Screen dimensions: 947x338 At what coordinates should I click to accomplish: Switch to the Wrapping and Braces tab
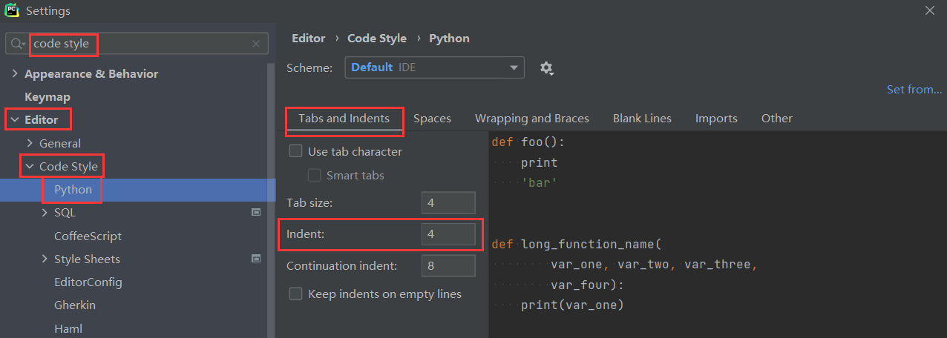531,119
